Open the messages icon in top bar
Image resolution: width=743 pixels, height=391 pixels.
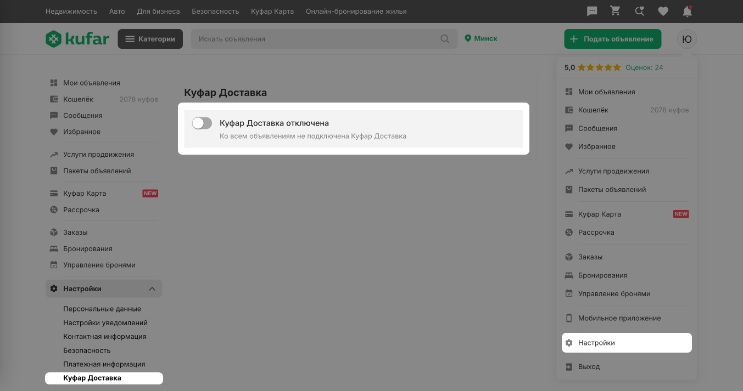(592, 11)
